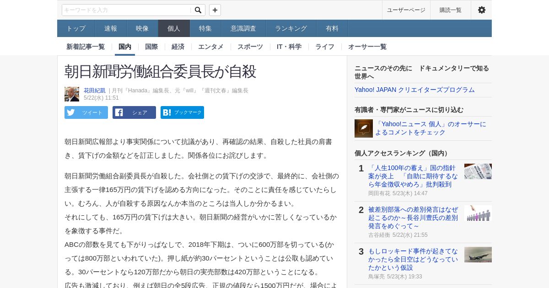This screenshot has width=549, height=288.
Task: Click the Twitter bird tweet button
Action: (86, 112)
